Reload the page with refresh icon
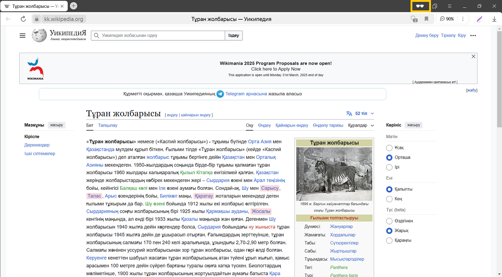Viewport: 502px width, 277px height. [x=23, y=19]
